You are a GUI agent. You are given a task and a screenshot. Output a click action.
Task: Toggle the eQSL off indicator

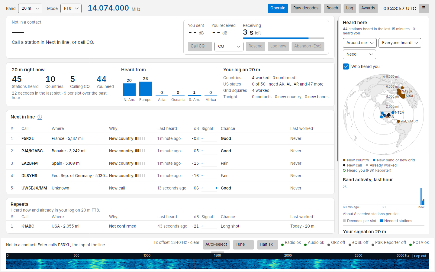[358, 243]
